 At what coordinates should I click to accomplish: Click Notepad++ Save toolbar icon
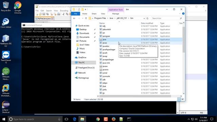click(44, 14)
